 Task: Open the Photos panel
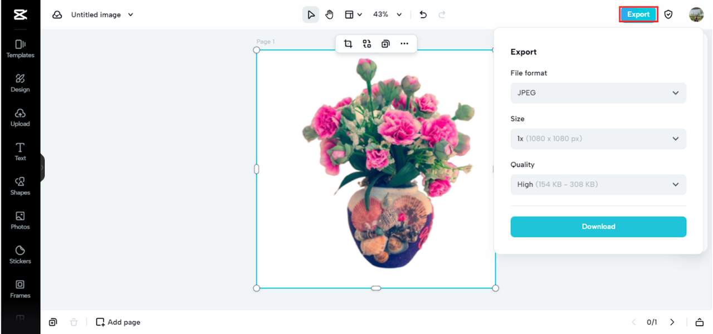20,221
